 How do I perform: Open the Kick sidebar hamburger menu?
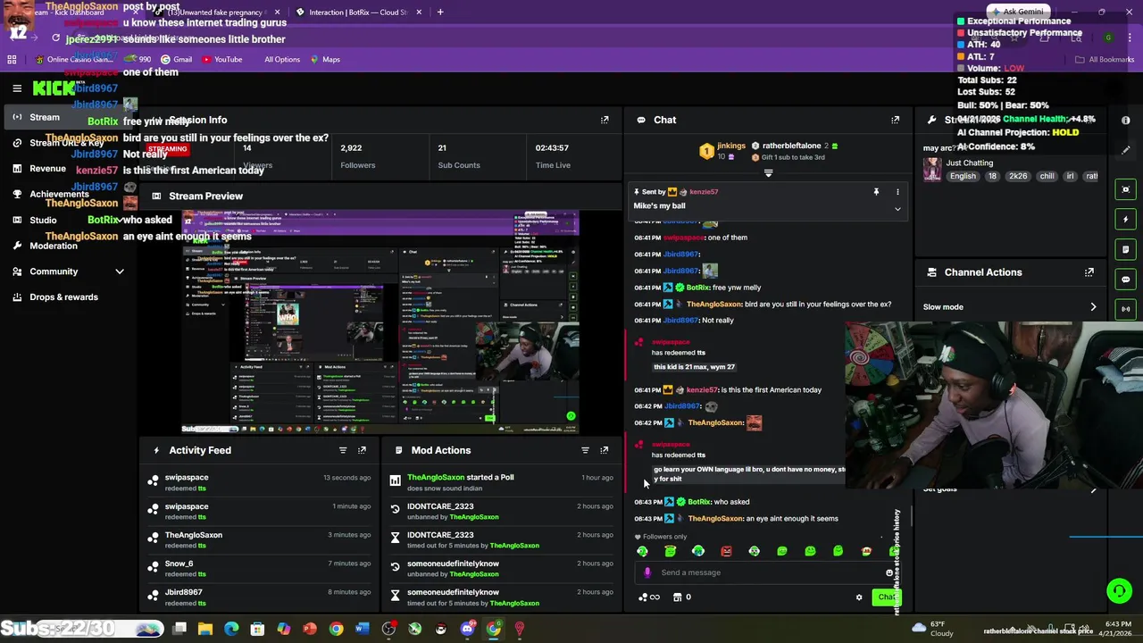[17, 88]
